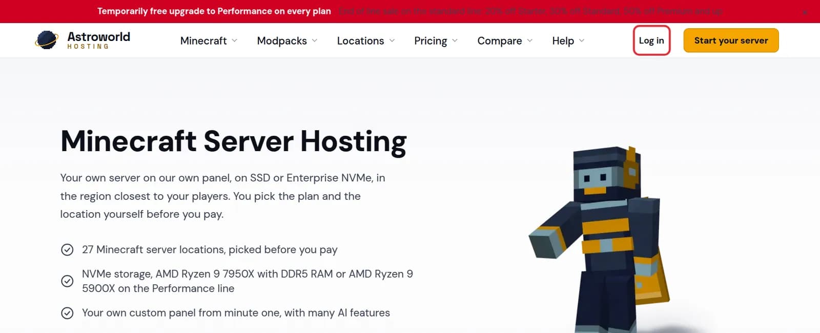
Task: Click the Log in button
Action: [651, 40]
